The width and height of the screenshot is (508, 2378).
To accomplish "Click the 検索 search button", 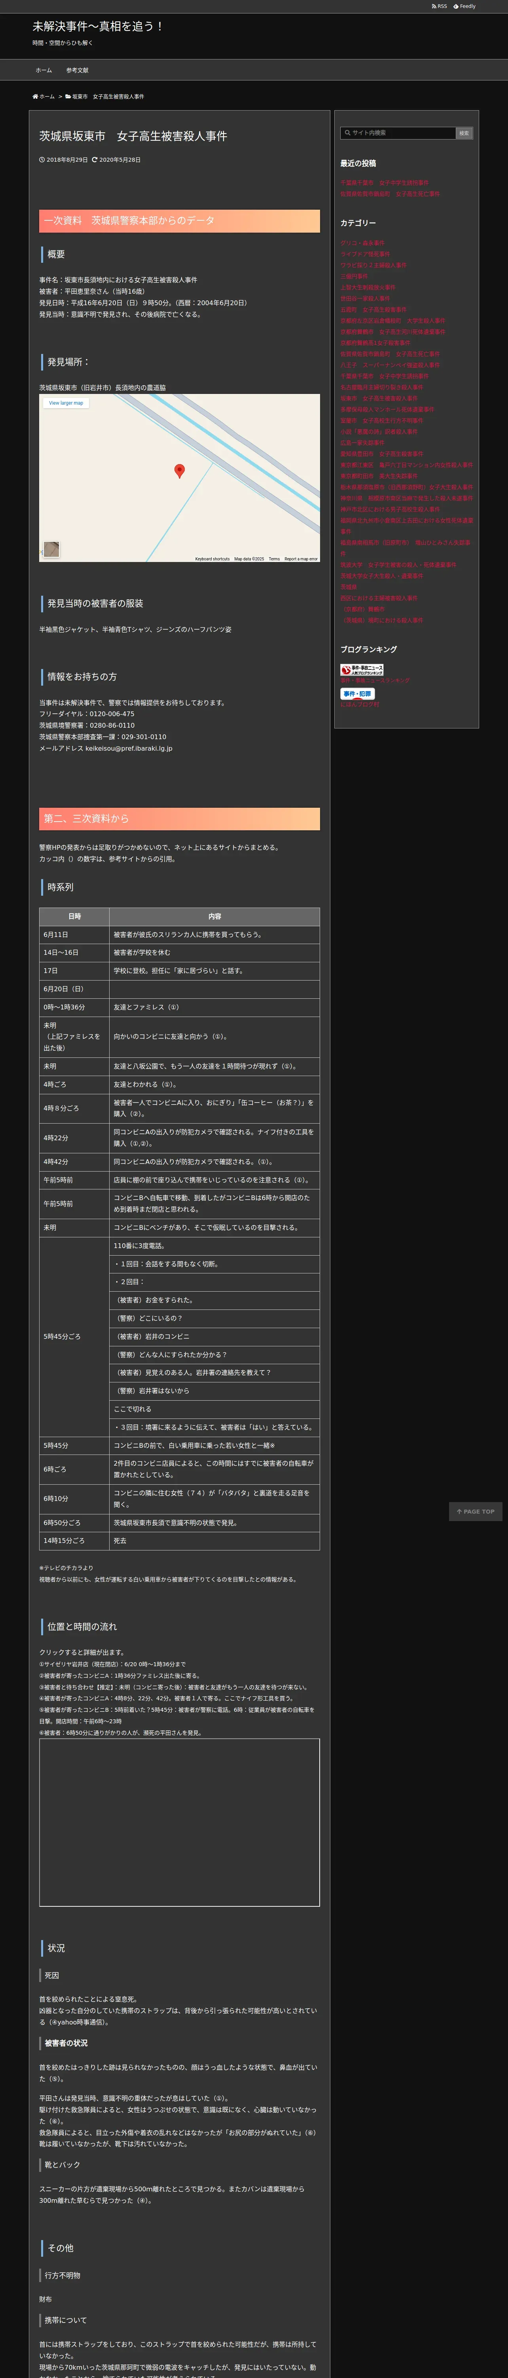I will point(464,133).
